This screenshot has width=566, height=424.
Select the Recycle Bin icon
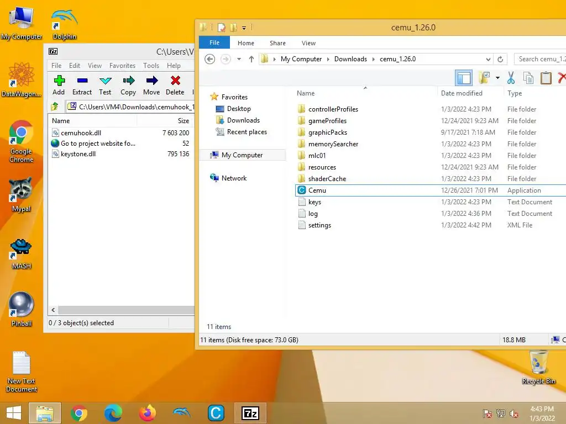pos(538,367)
